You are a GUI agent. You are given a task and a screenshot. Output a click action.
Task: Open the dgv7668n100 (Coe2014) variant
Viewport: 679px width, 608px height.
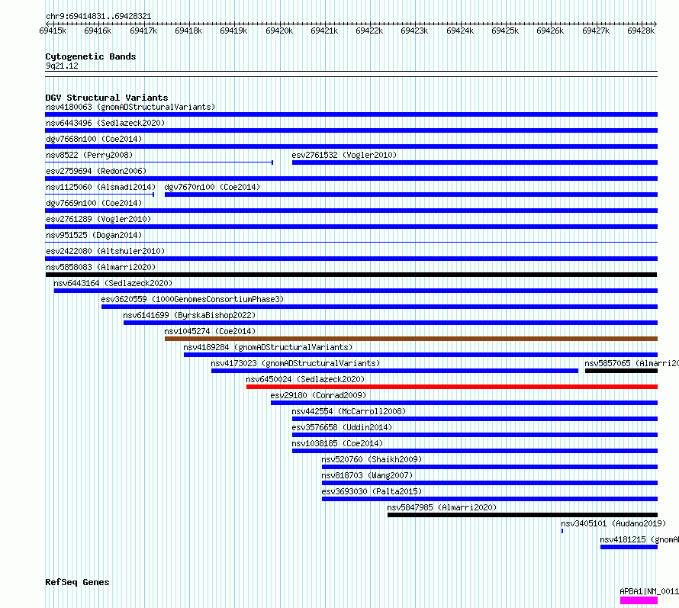94,139
